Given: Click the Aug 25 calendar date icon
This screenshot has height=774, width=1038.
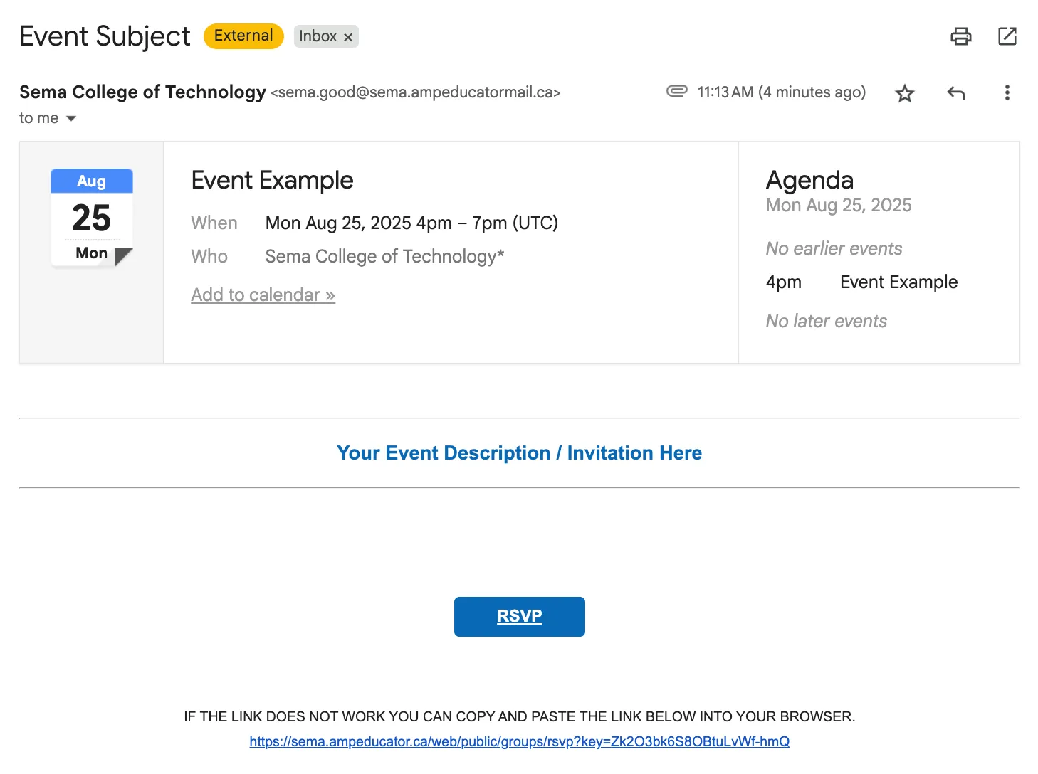Looking at the screenshot, I should 92,218.
